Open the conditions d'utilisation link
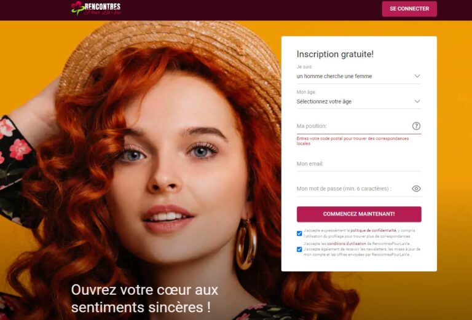 click(347, 244)
